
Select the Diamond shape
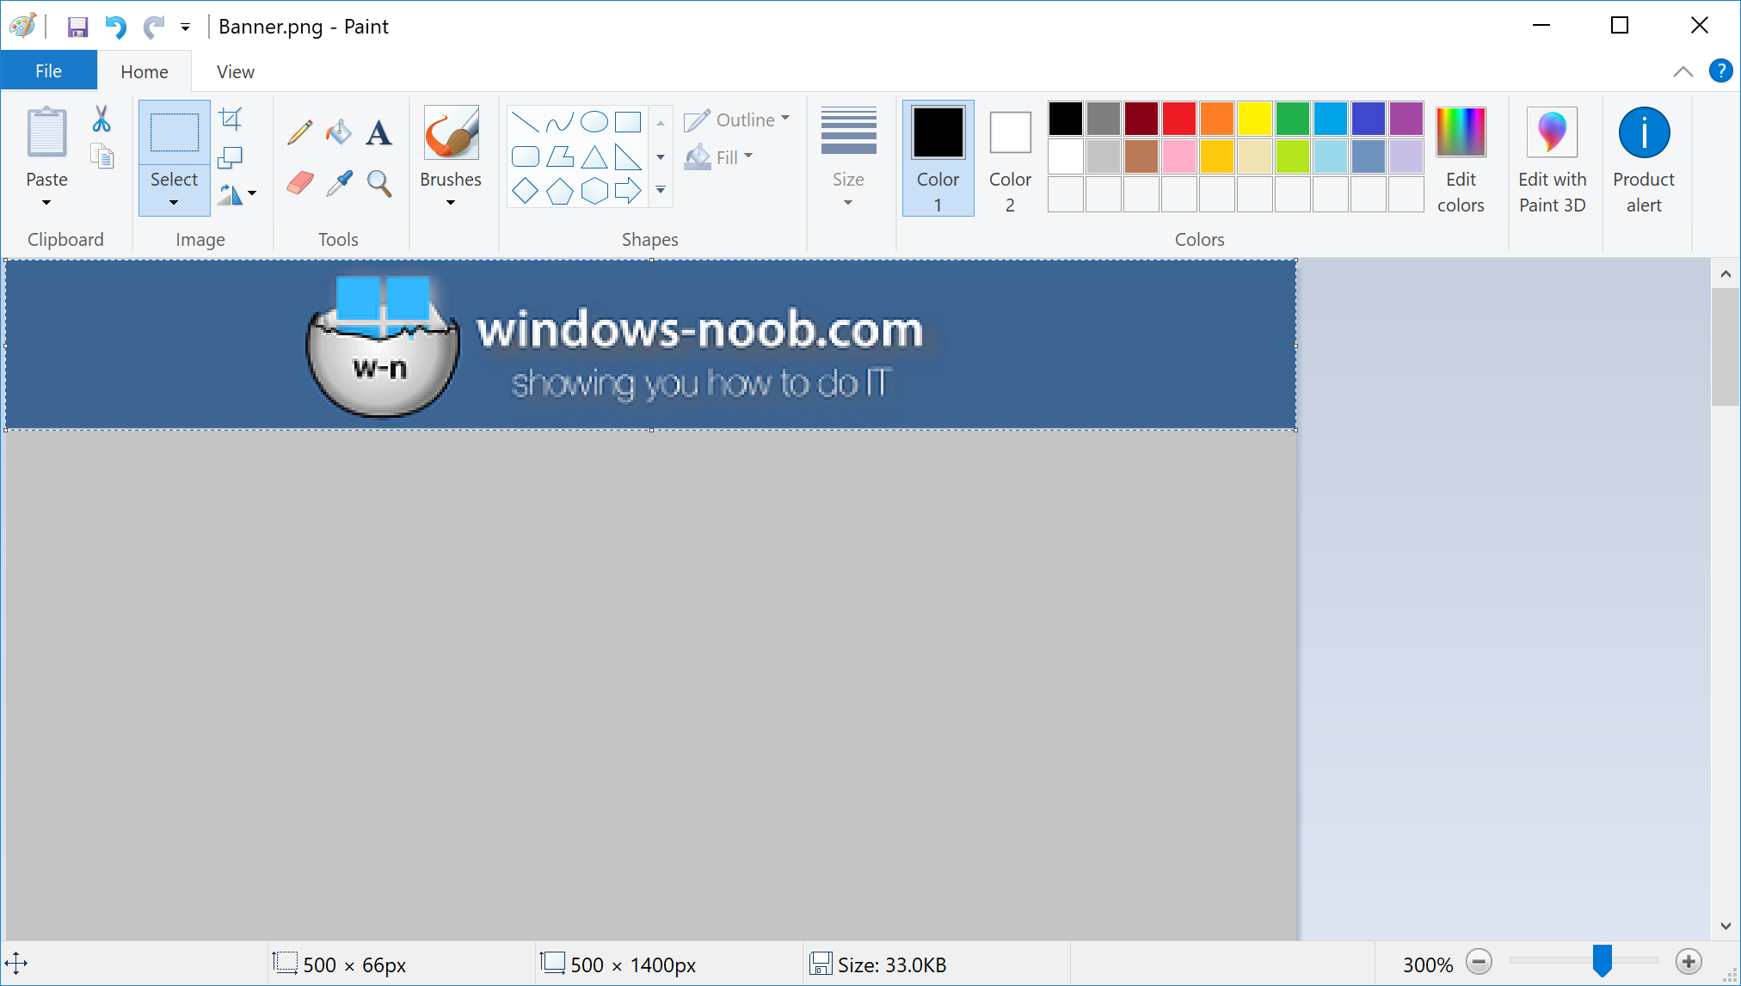pos(526,191)
